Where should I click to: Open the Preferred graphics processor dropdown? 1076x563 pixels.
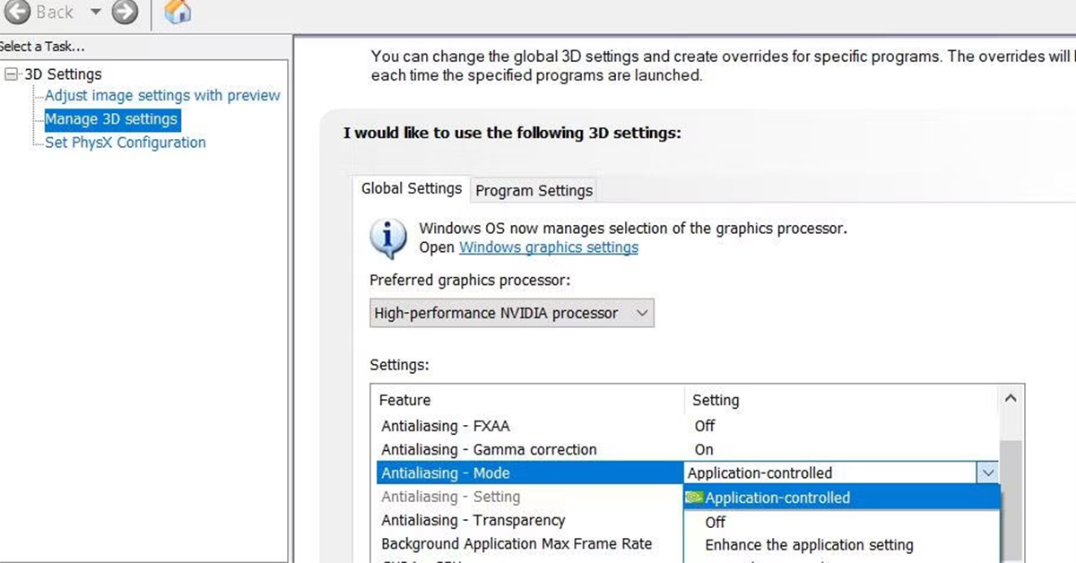pos(640,313)
